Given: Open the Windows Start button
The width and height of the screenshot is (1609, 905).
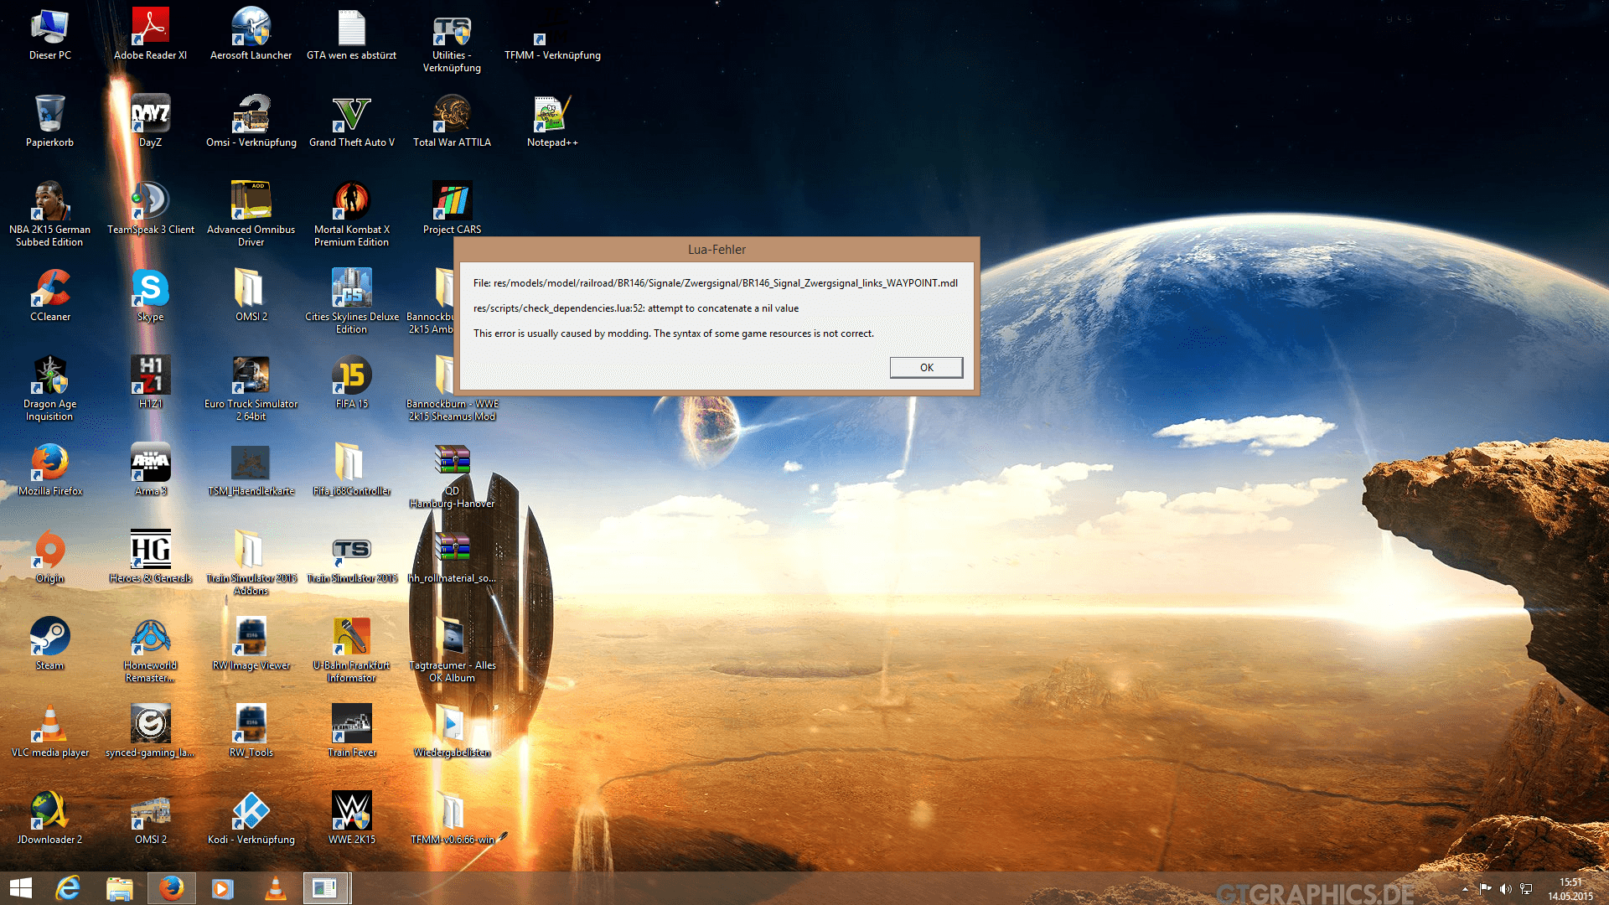Looking at the screenshot, I should coord(20,888).
